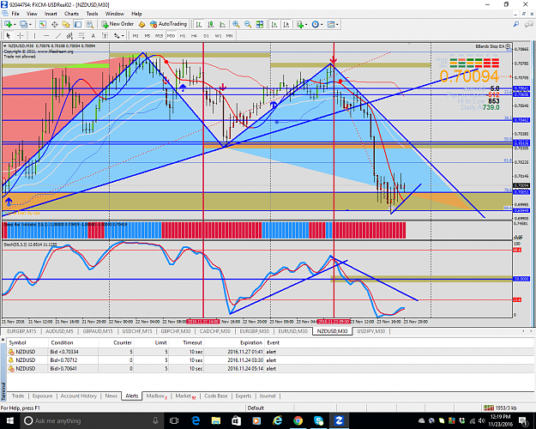Open the Account History terminal tab
Viewport: 536px width, 429px height.
[79, 396]
